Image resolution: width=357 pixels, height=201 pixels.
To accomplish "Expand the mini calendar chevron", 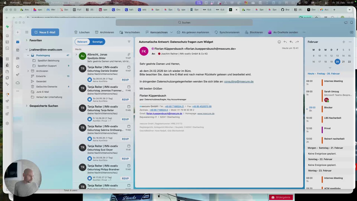I will click(x=330, y=68).
